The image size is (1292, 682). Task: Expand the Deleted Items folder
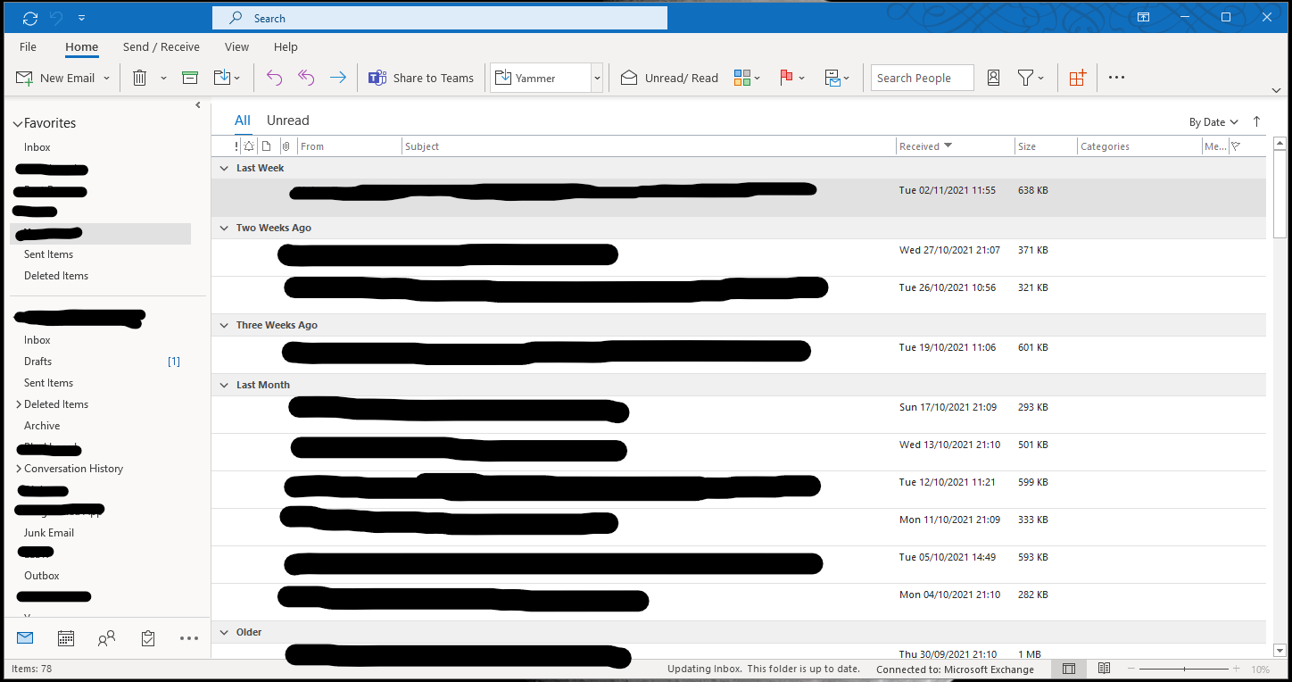[19, 404]
